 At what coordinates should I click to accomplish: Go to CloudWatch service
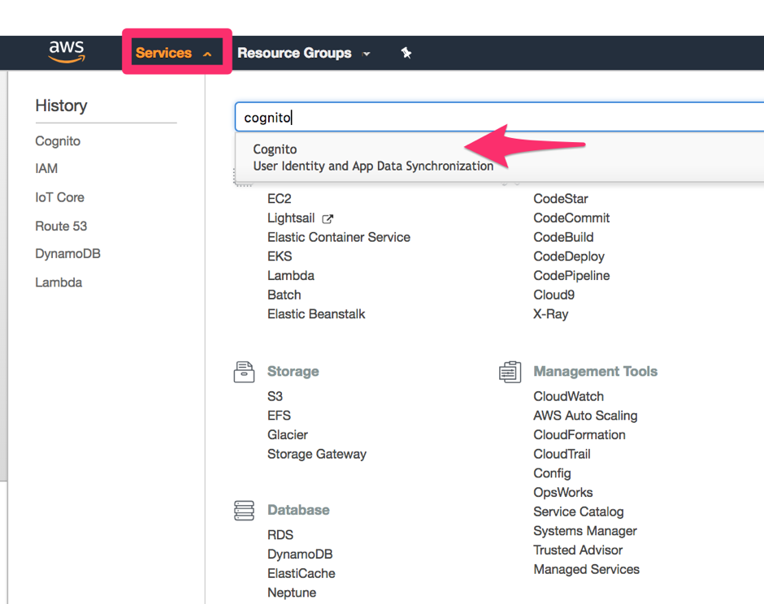coord(568,396)
